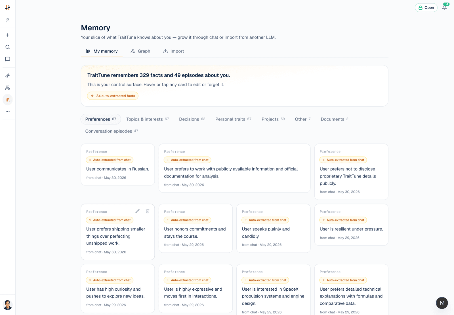Click card 'User honors commitments and stays the course'

pyautogui.click(x=196, y=228)
